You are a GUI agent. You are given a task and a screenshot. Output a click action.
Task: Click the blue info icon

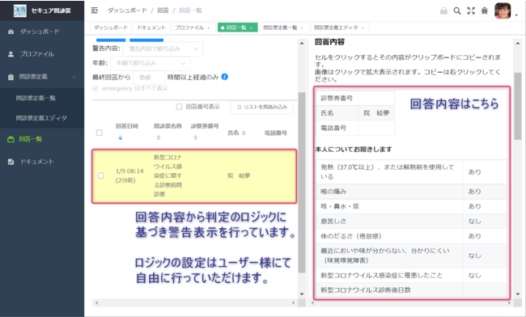point(225,77)
